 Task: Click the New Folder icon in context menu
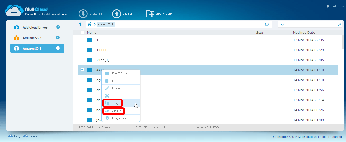tap(107, 73)
